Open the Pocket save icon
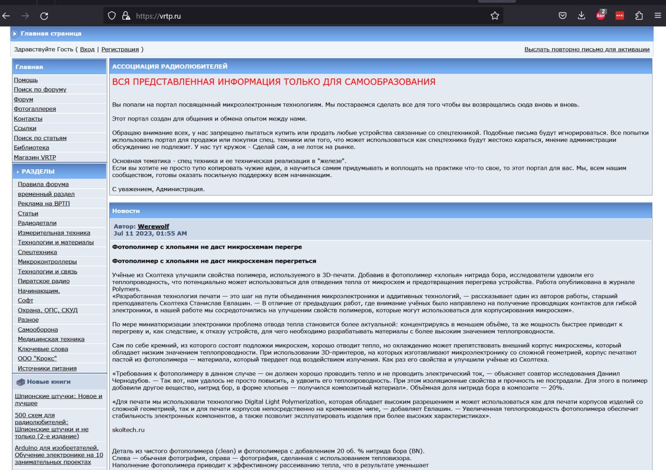Image resolution: width=666 pixels, height=470 pixels. pyautogui.click(x=562, y=16)
